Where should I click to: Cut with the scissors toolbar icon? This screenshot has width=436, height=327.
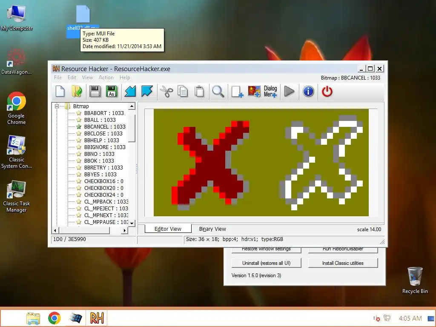pos(166,92)
